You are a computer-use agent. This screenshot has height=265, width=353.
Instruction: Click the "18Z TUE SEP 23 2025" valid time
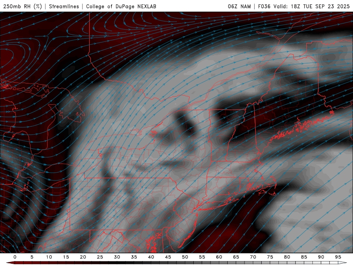click(x=320, y=7)
